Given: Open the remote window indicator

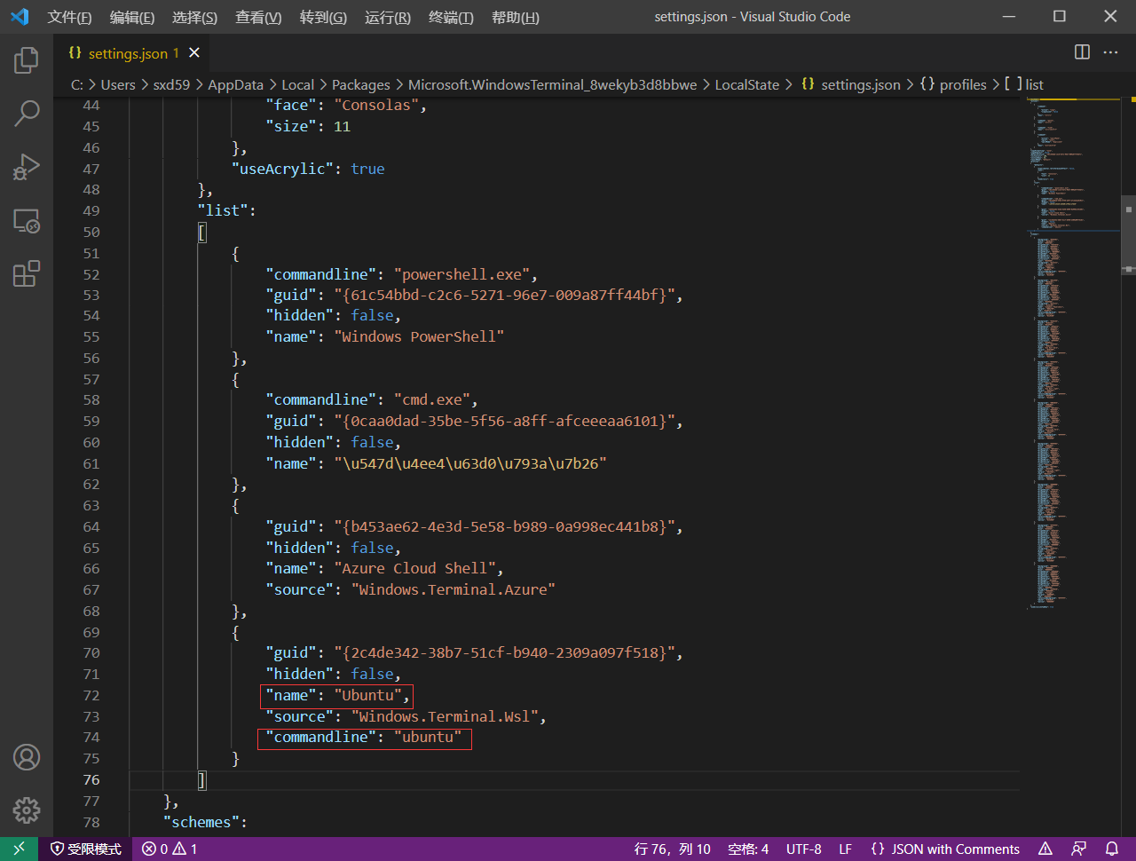Looking at the screenshot, I should [19, 849].
